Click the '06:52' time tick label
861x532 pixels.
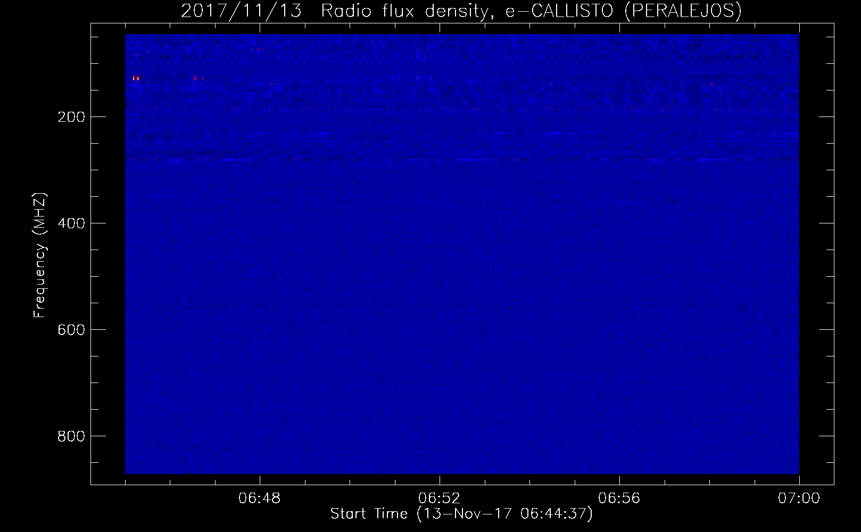coord(440,498)
